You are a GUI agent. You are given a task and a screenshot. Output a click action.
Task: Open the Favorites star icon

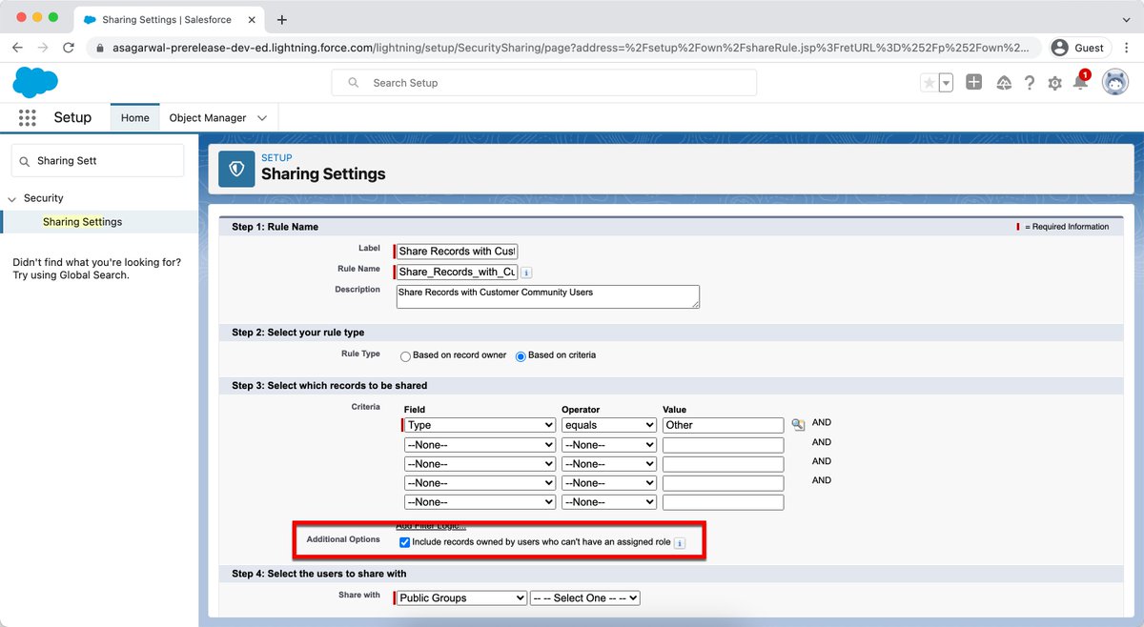(929, 83)
